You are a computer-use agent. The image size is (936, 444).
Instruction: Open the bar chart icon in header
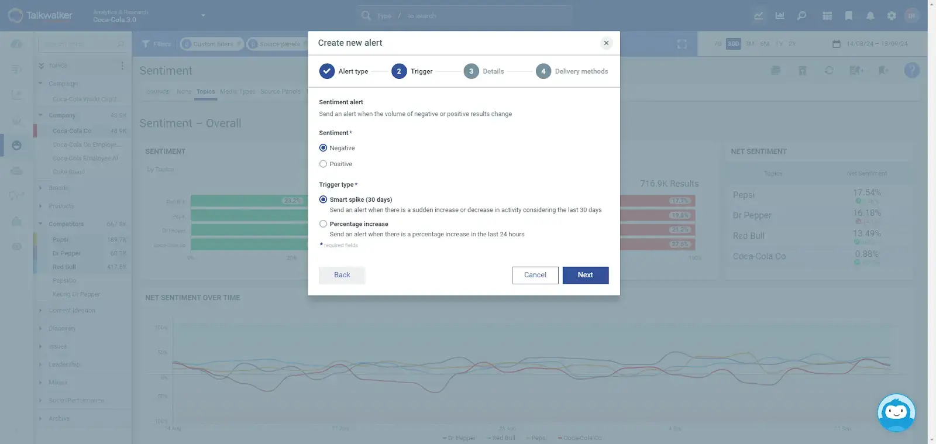(780, 16)
